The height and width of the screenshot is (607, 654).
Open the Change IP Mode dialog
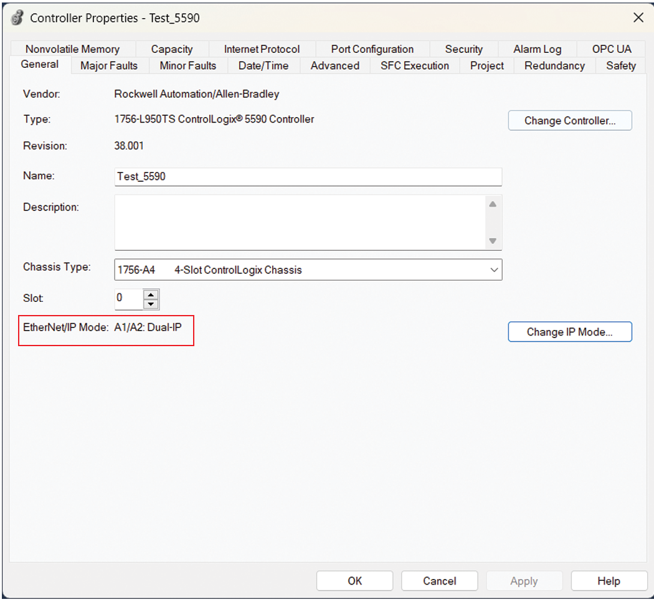coord(570,332)
